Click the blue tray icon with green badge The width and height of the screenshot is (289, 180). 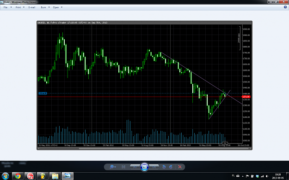tap(257, 176)
